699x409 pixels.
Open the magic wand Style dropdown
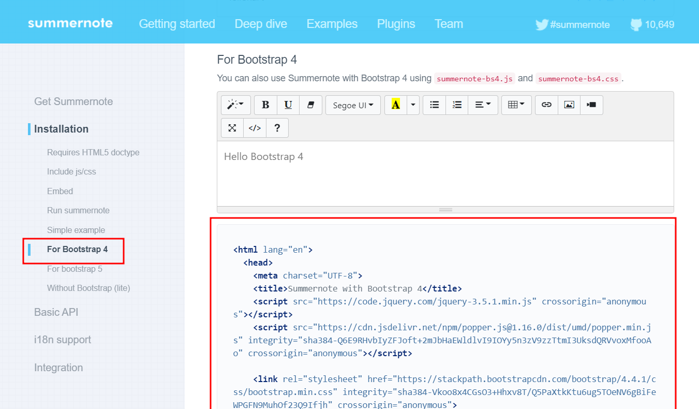[236, 105]
